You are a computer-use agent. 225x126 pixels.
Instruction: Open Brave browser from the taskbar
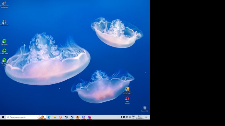(x=61, y=117)
